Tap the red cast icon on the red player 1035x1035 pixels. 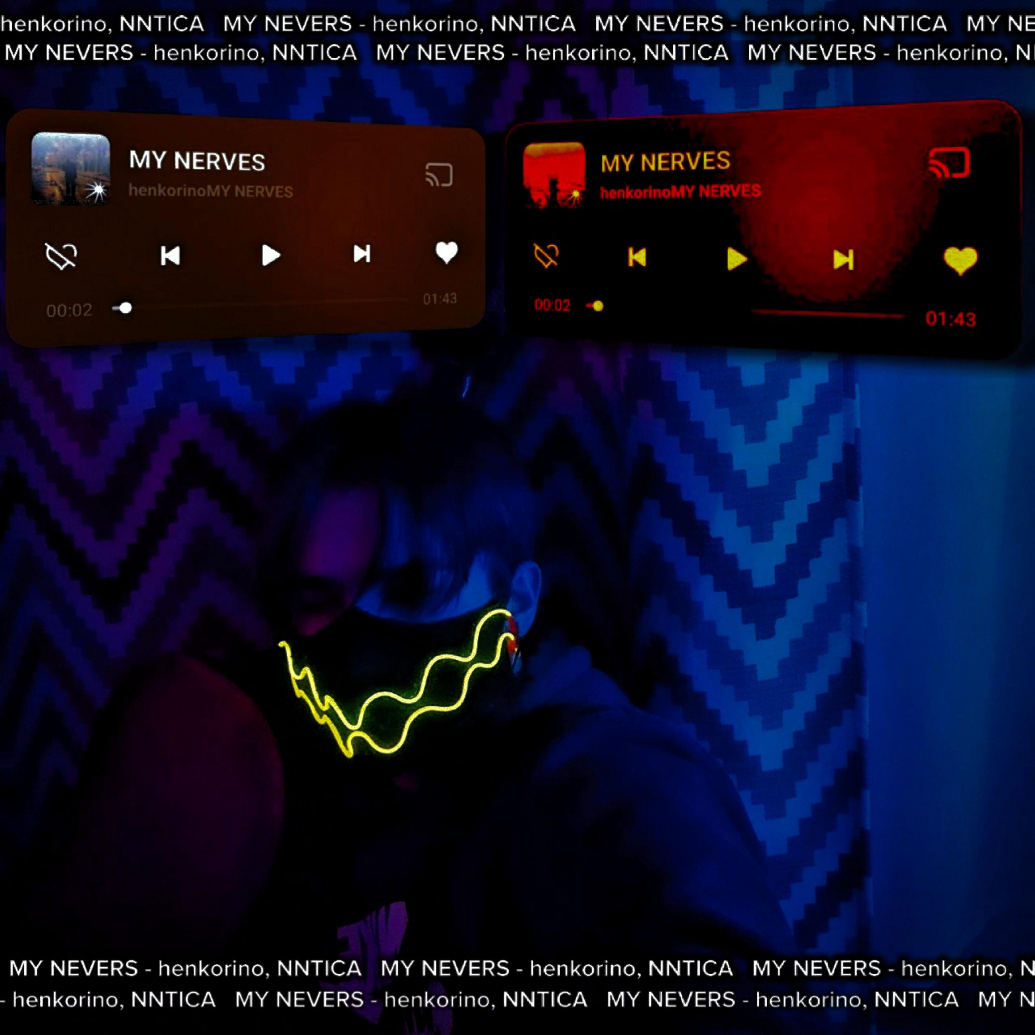click(x=949, y=162)
